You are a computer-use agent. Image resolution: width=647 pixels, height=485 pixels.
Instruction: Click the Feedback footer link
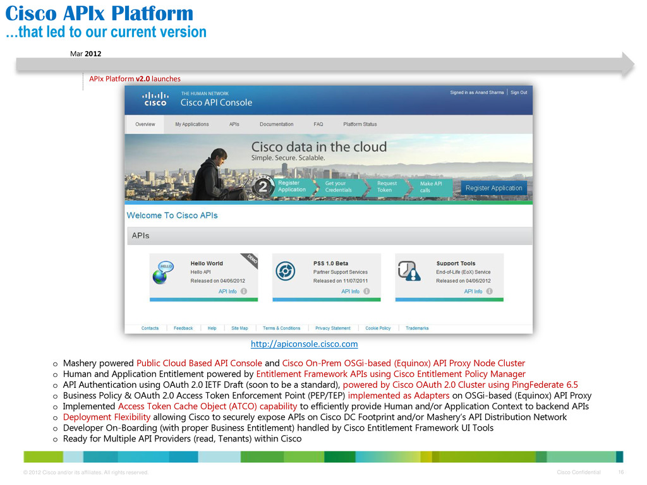pos(183,328)
